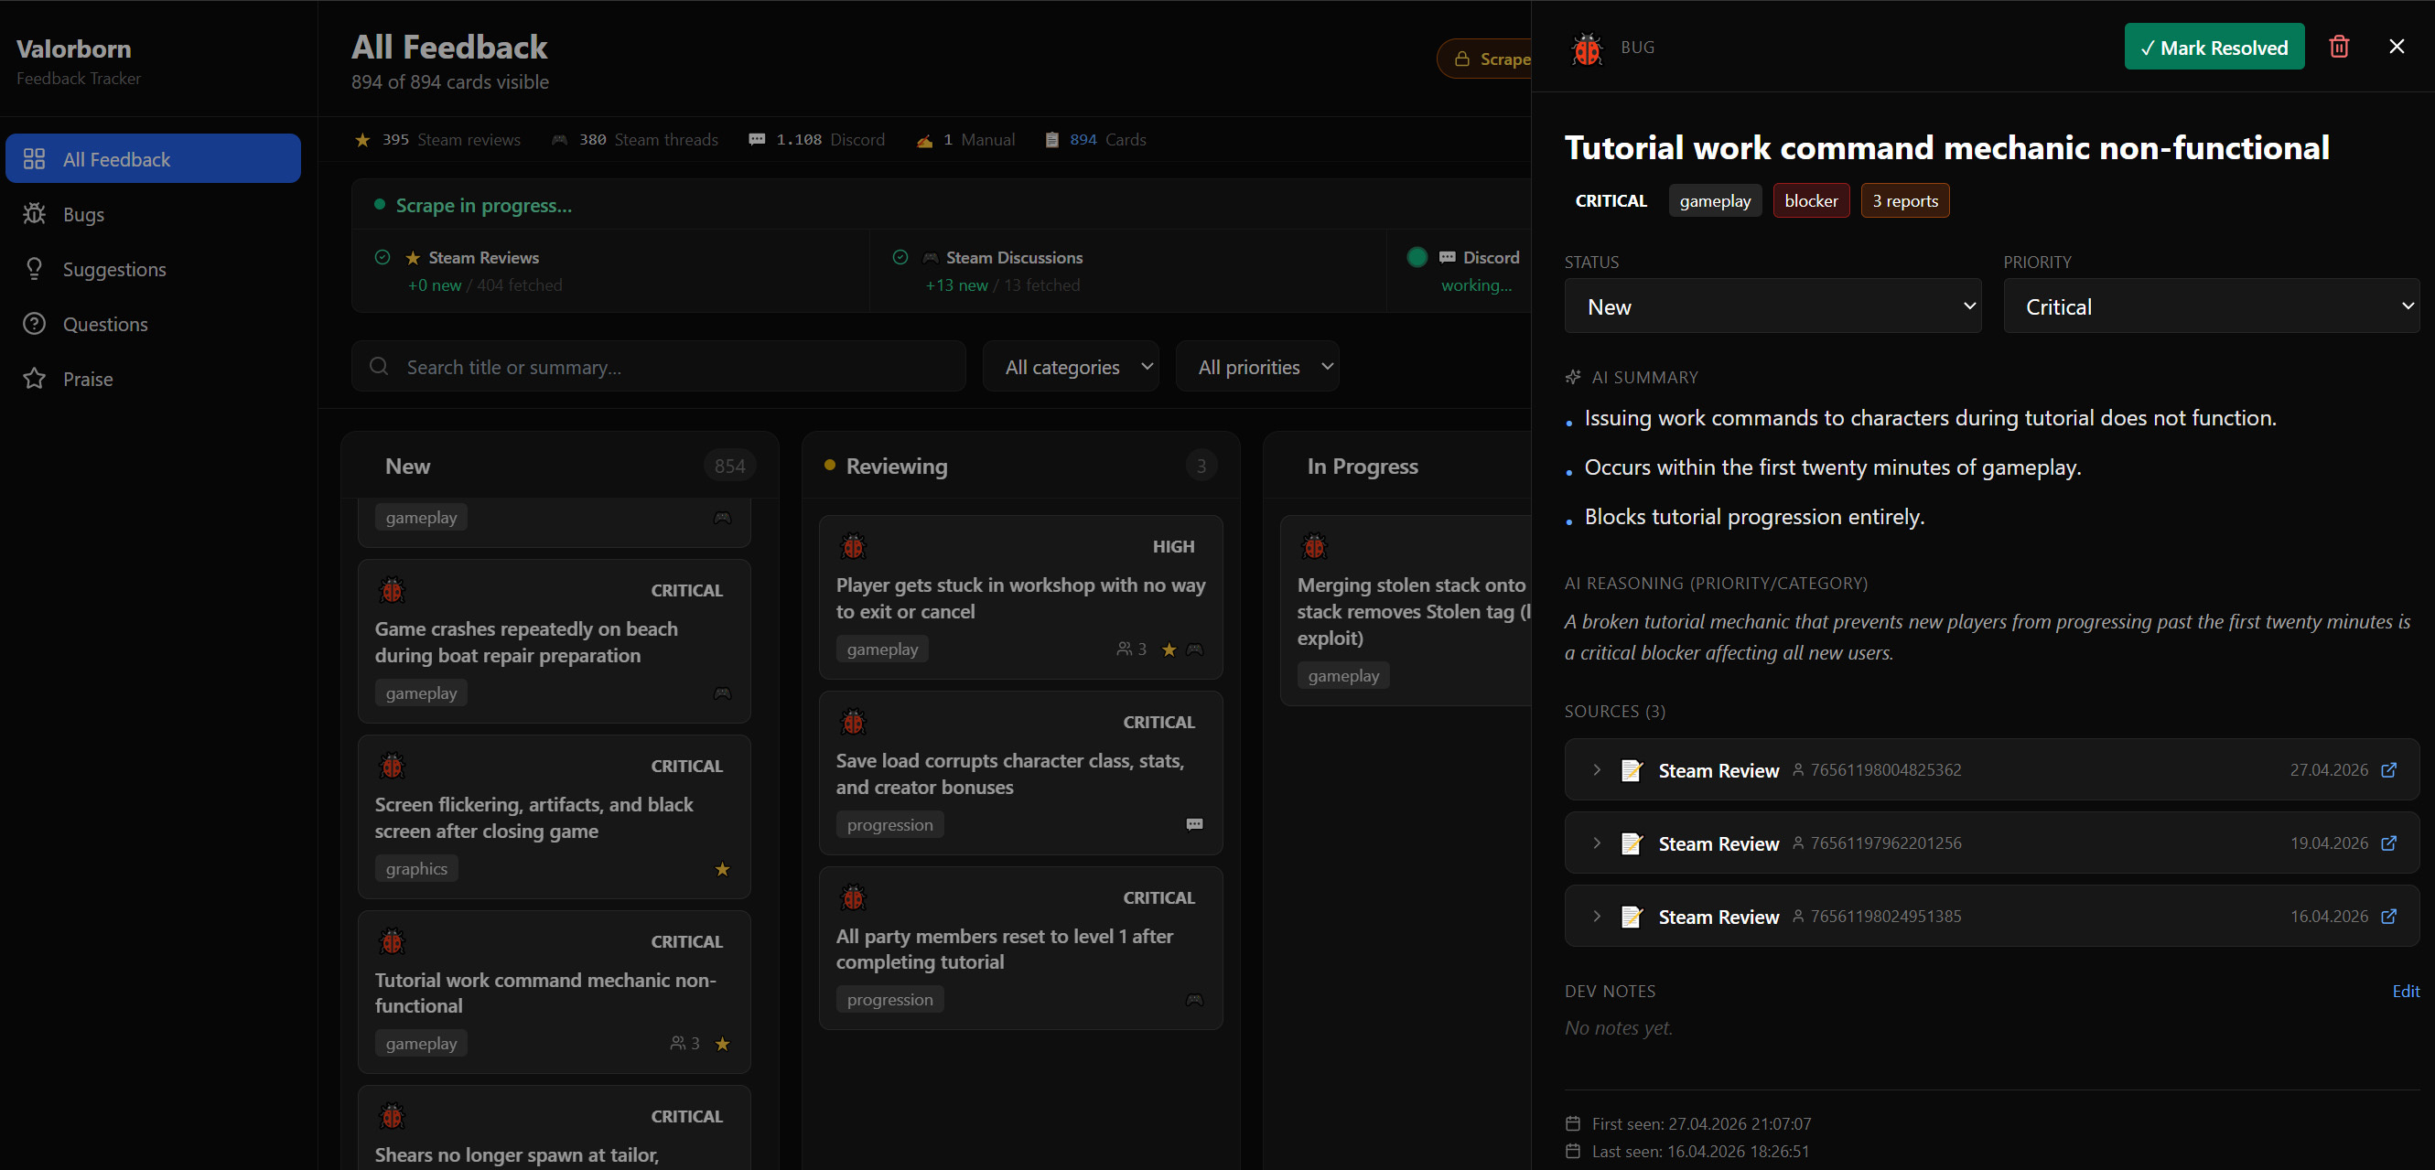2435x1170 pixels.
Task: Click Edit link for Dev Notes
Action: pos(2405,991)
